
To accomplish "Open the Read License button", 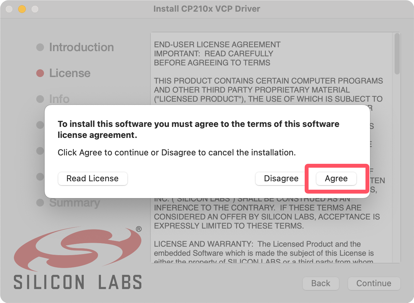I will tap(93, 179).
